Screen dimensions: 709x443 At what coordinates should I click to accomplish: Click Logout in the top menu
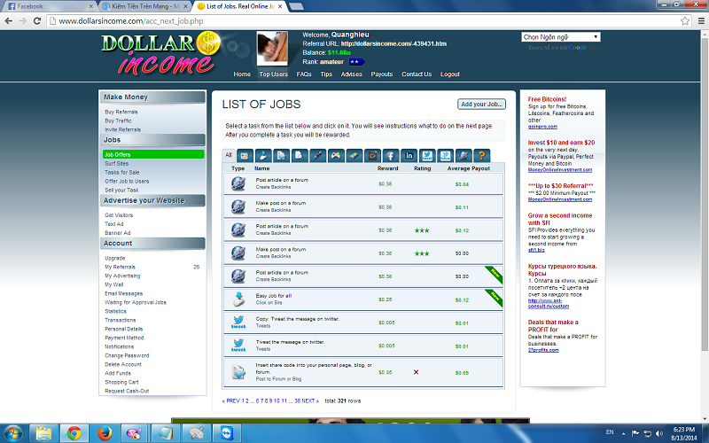(450, 74)
